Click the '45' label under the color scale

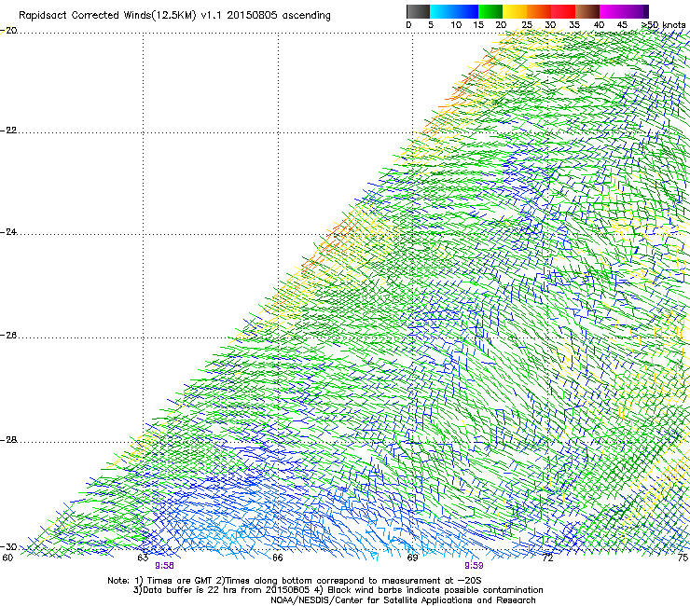[622, 25]
